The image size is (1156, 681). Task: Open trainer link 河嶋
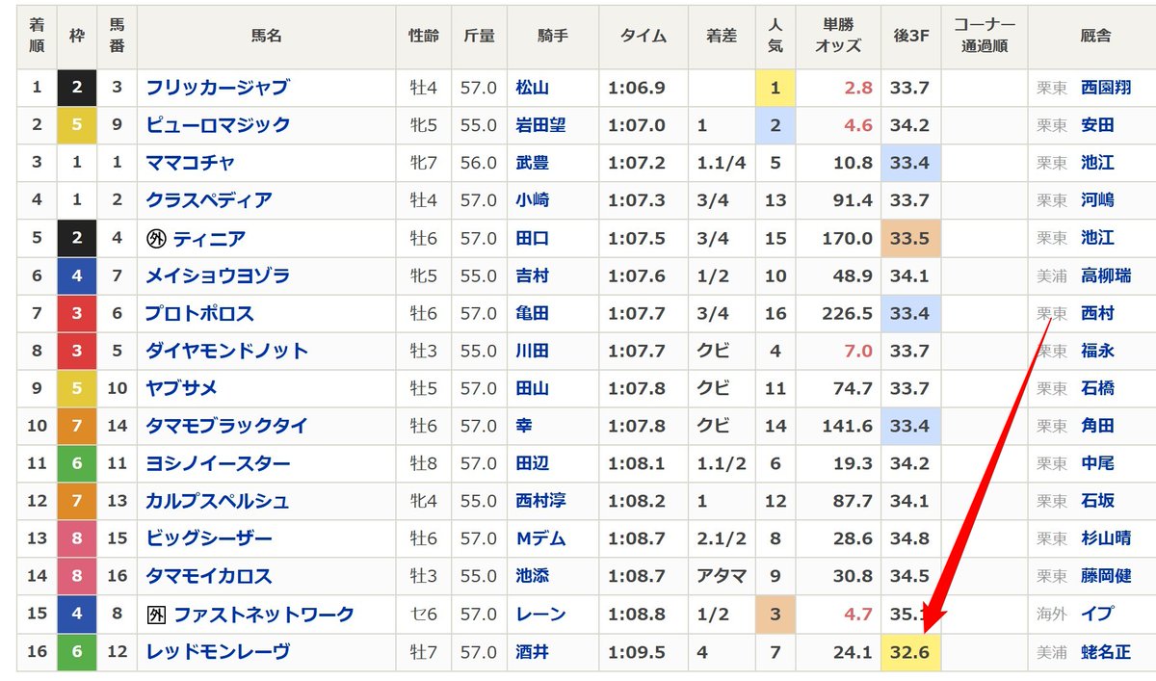tap(1097, 200)
